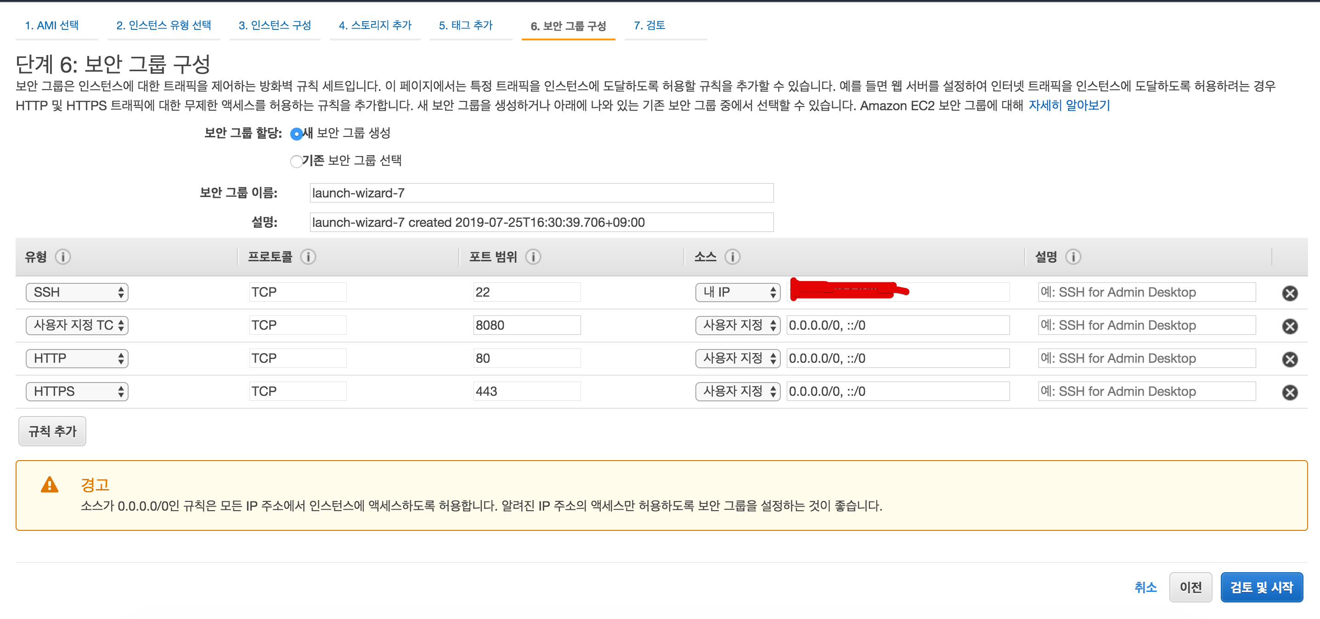This screenshot has height=619, width=1320.
Task: Click the 보안 그룹 이름 input field
Action: [x=541, y=193]
